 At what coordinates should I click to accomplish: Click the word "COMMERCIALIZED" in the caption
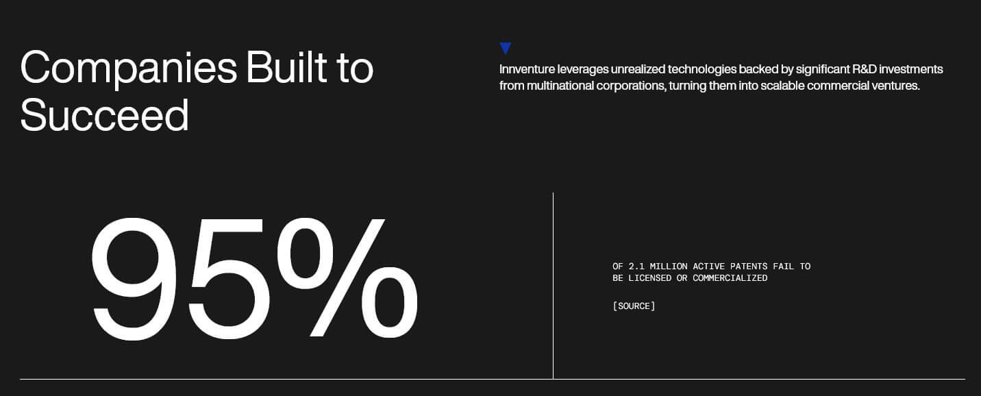(x=730, y=278)
